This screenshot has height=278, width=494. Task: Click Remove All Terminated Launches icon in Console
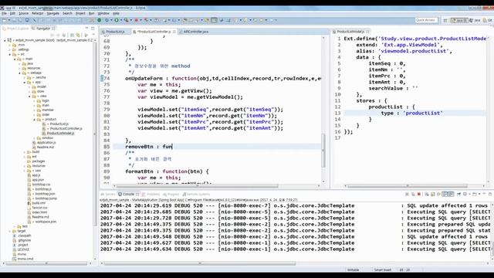coord(413,194)
